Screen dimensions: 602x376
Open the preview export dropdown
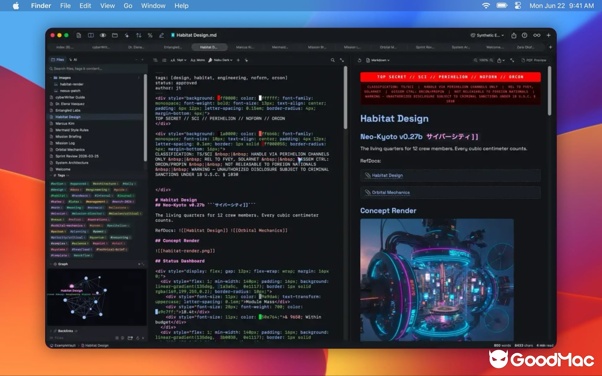[x=501, y=60]
